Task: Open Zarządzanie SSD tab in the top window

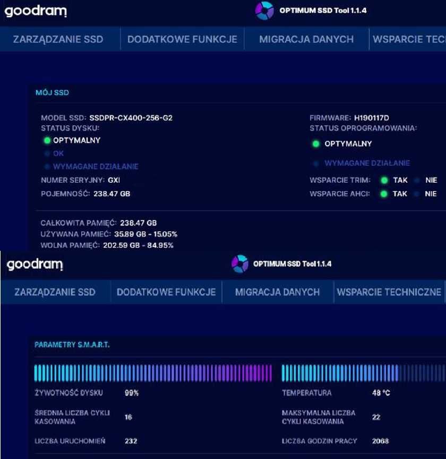Action: pyautogui.click(x=60, y=39)
